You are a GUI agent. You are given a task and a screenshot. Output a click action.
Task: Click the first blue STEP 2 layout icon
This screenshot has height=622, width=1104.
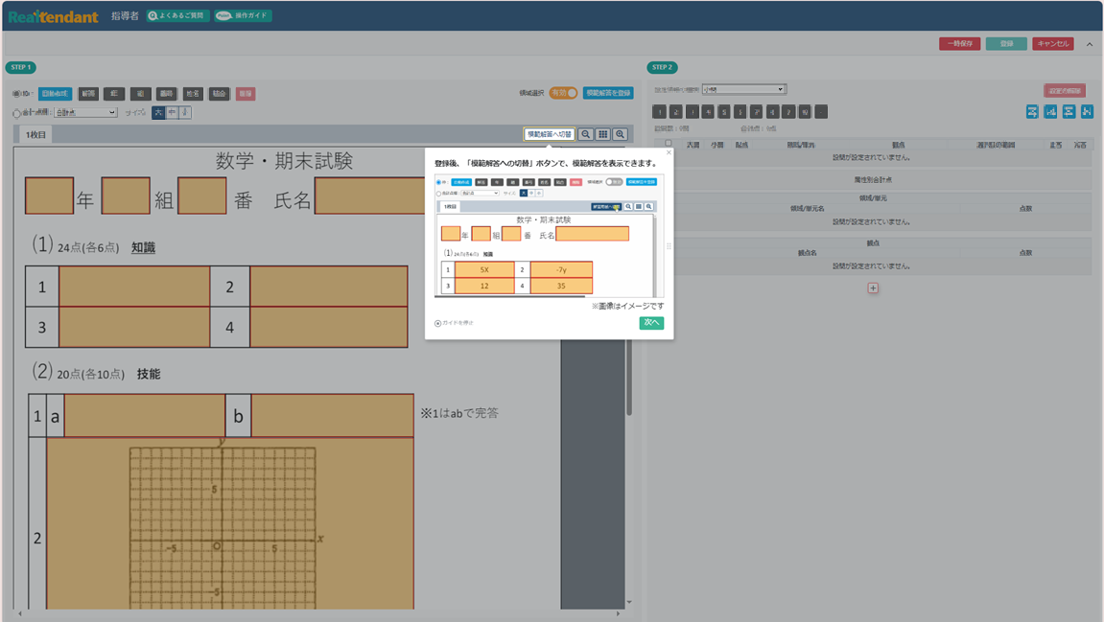click(x=1032, y=112)
